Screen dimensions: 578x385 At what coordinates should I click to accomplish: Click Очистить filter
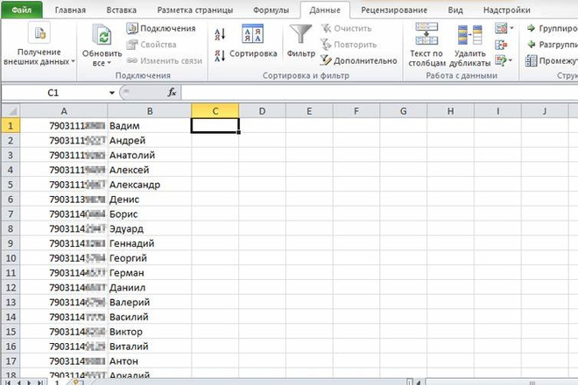(346, 28)
